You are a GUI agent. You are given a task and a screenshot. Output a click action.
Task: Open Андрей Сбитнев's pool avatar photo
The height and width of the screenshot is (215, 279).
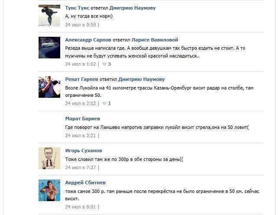pyautogui.click(x=49, y=190)
